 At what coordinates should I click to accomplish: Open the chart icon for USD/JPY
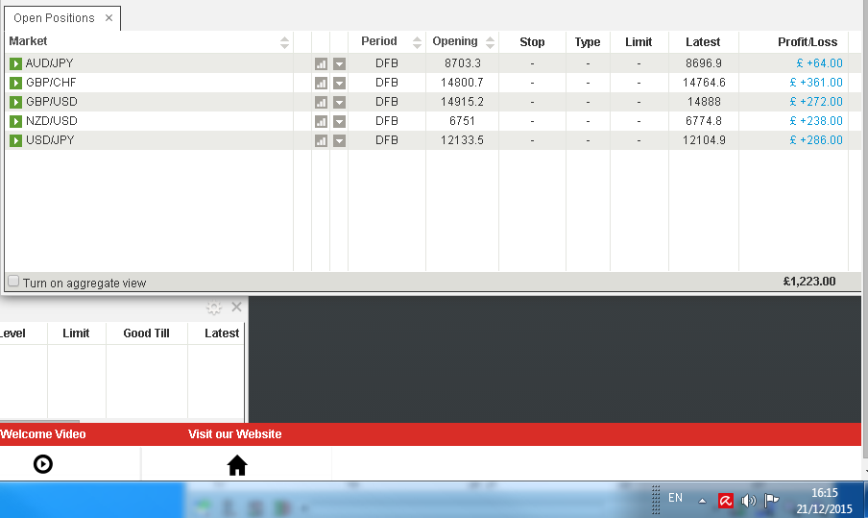click(x=321, y=140)
